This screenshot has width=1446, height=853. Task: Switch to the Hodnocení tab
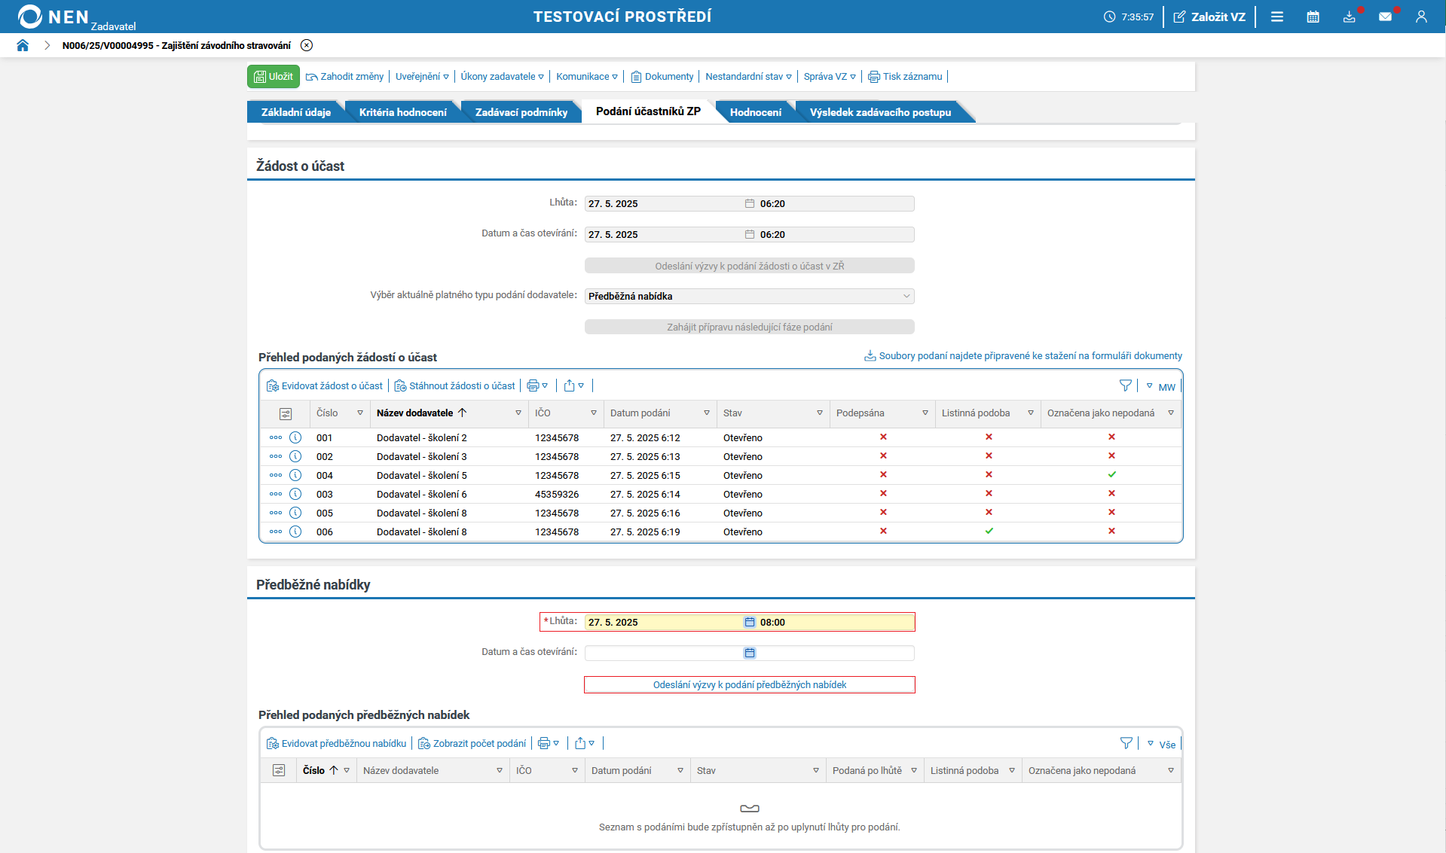(755, 112)
